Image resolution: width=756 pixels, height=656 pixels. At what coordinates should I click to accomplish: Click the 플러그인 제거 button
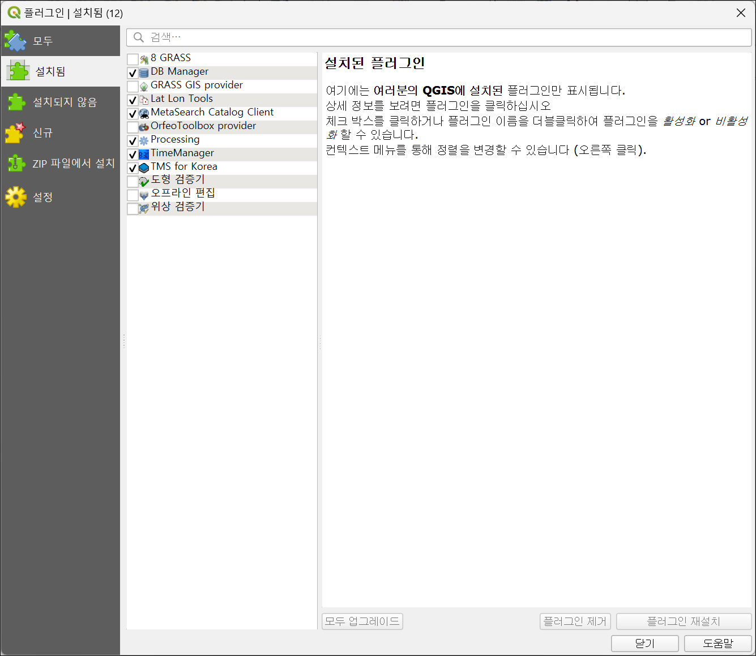point(575,621)
